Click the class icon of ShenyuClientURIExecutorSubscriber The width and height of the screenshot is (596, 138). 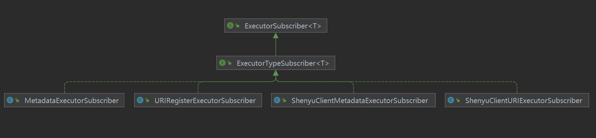[451, 100]
